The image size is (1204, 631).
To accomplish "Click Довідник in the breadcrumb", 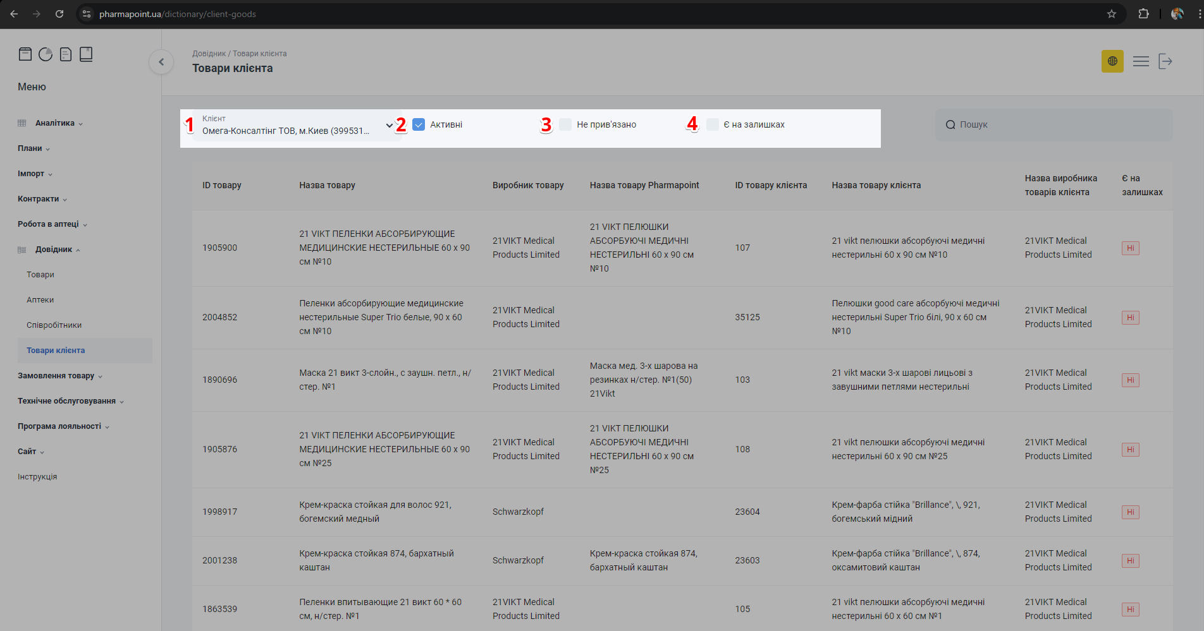I will [209, 54].
